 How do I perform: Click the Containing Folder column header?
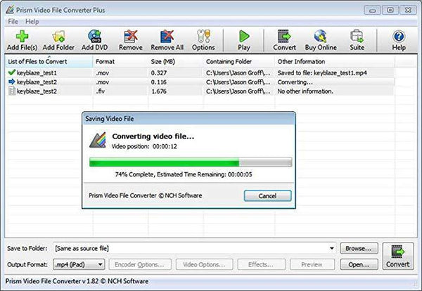point(239,62)
